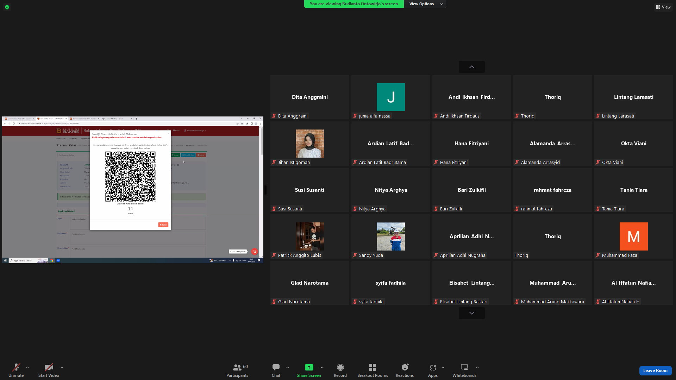
Task: Open Whiteboards
Action: (464, 370)
